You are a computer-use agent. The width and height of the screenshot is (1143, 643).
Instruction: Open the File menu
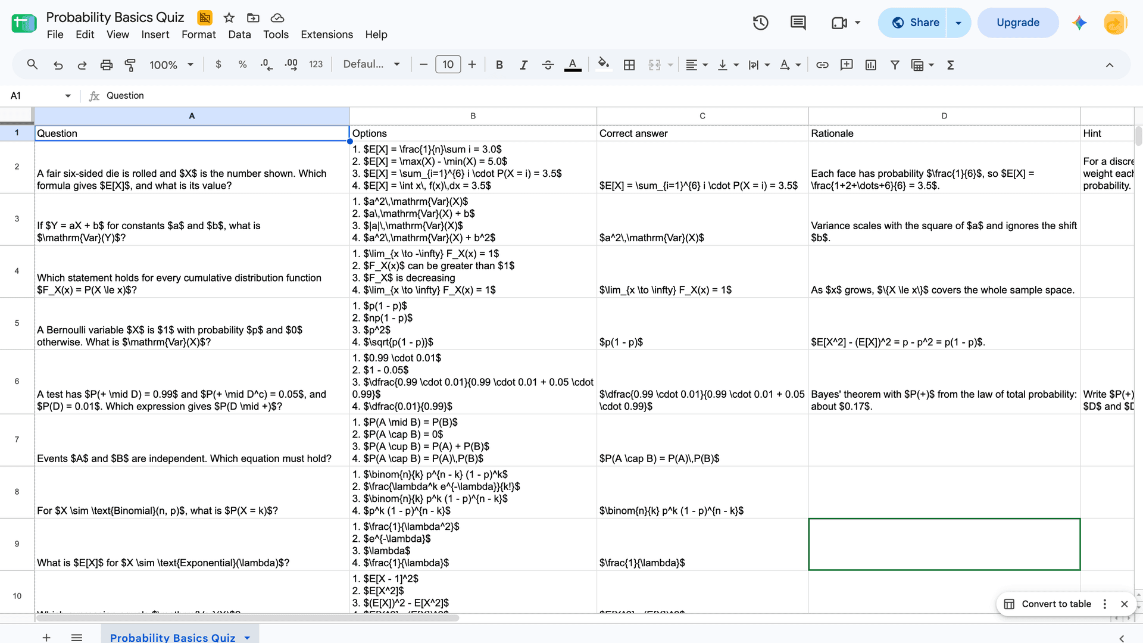pos(55,35)
